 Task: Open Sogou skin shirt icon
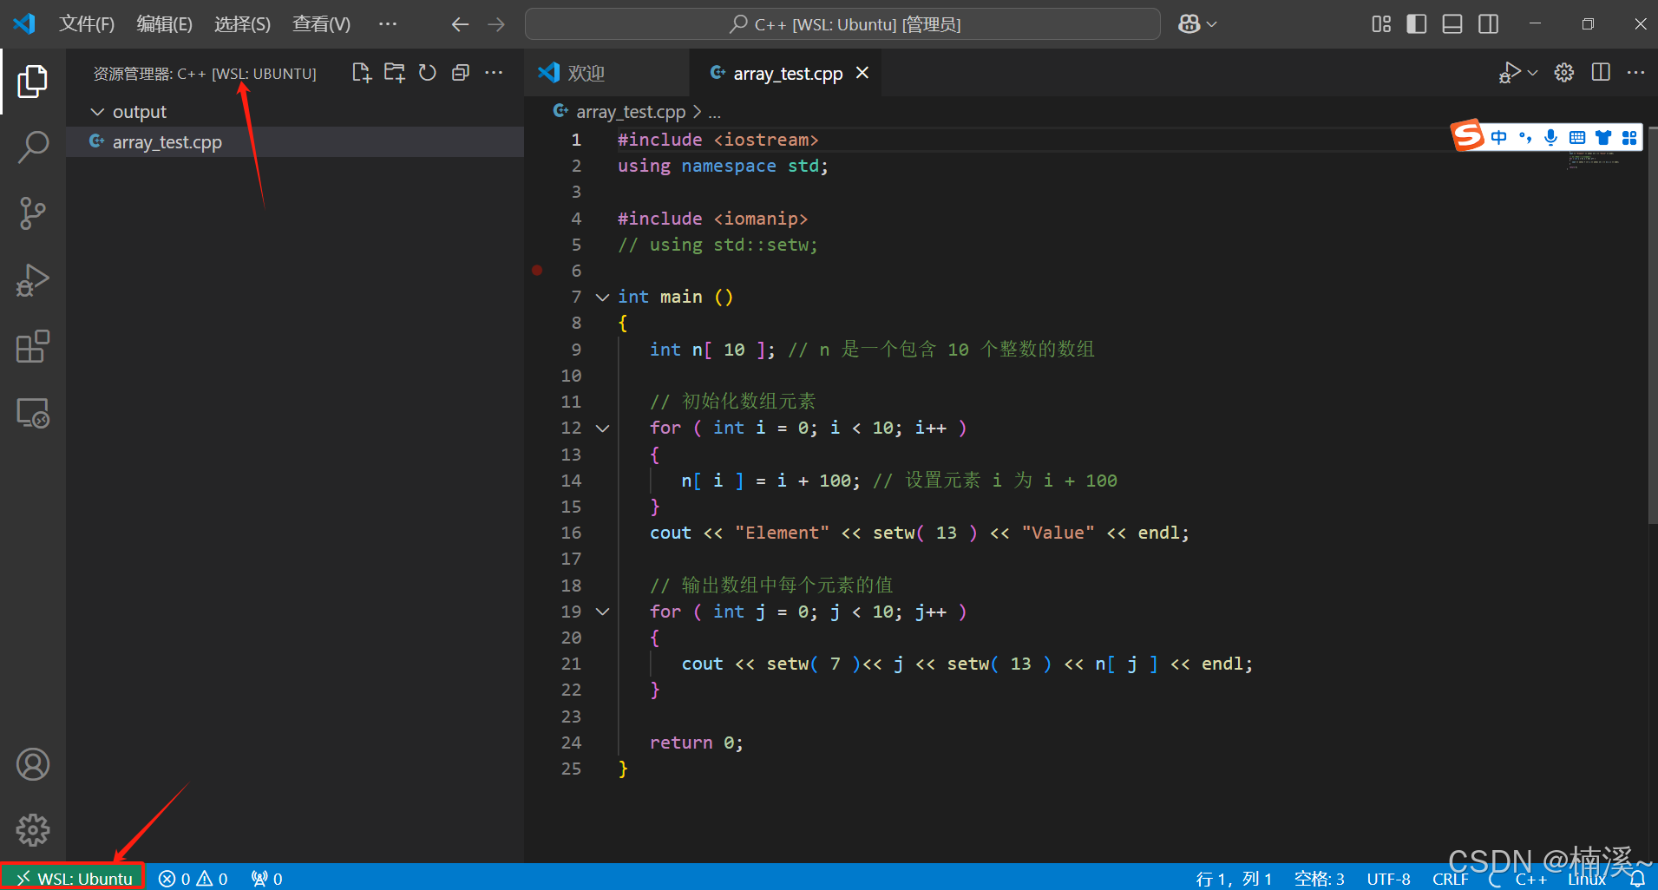pyautogui.click(x=1603, y=137)
